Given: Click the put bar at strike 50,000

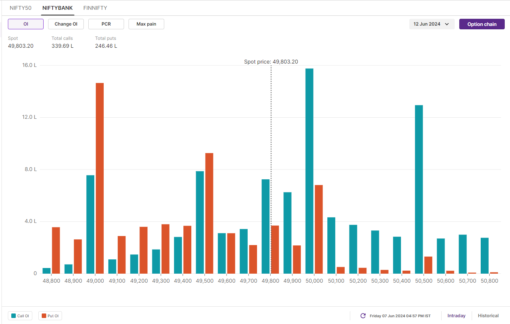Looking at the screenshot, I should 319,229.
